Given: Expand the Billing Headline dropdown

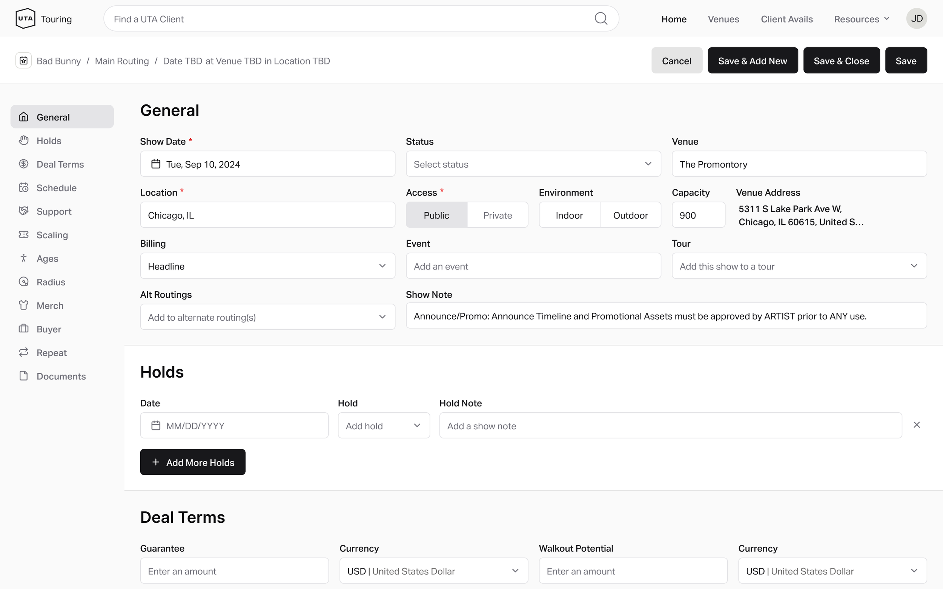Looking at the screenshot, I should 267,266.
